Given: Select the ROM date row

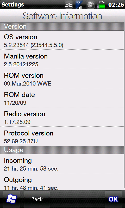Looking at the screenshot, I should click(x=62, y=98).
